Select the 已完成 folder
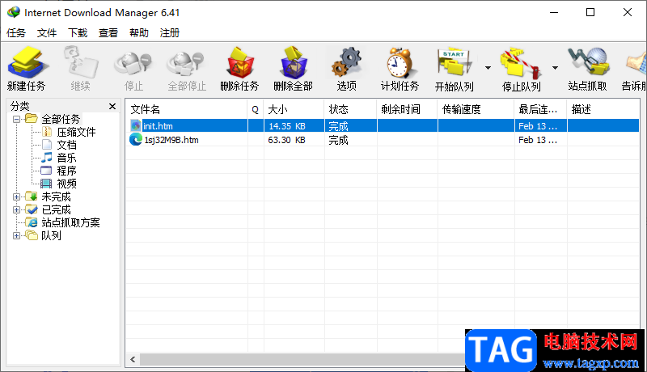 click(x=56, y=209)
